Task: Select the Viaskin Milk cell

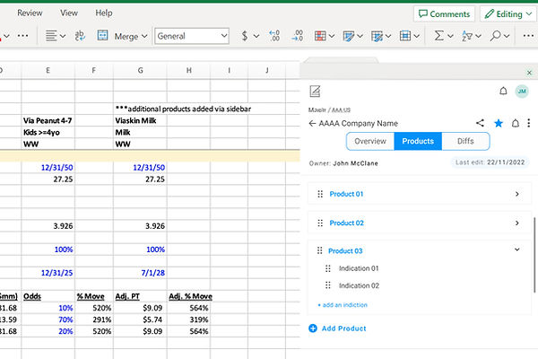Action: (140, 120)
